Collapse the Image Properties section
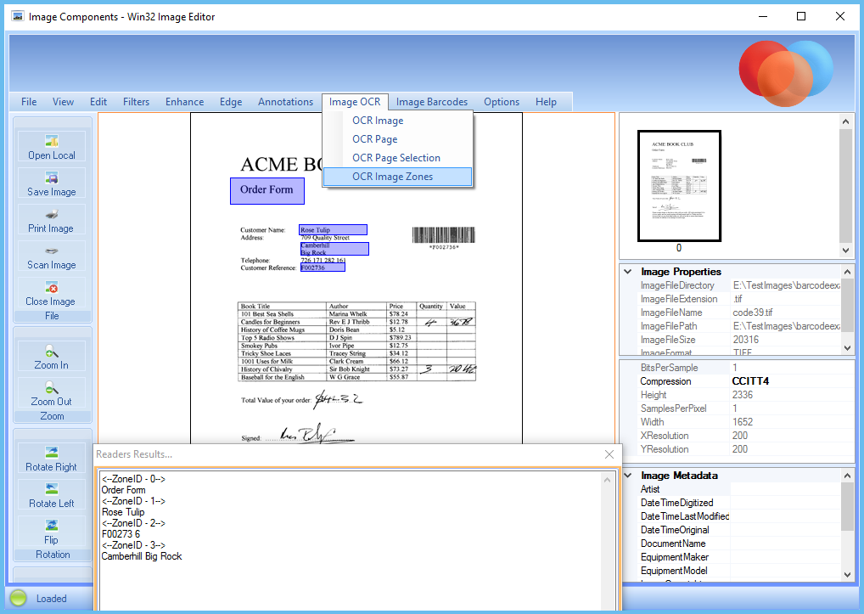The height and width of the screenshot is (614, 864). 627,272
